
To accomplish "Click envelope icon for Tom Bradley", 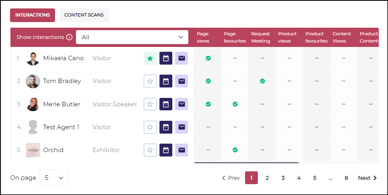I will point(182,81).
